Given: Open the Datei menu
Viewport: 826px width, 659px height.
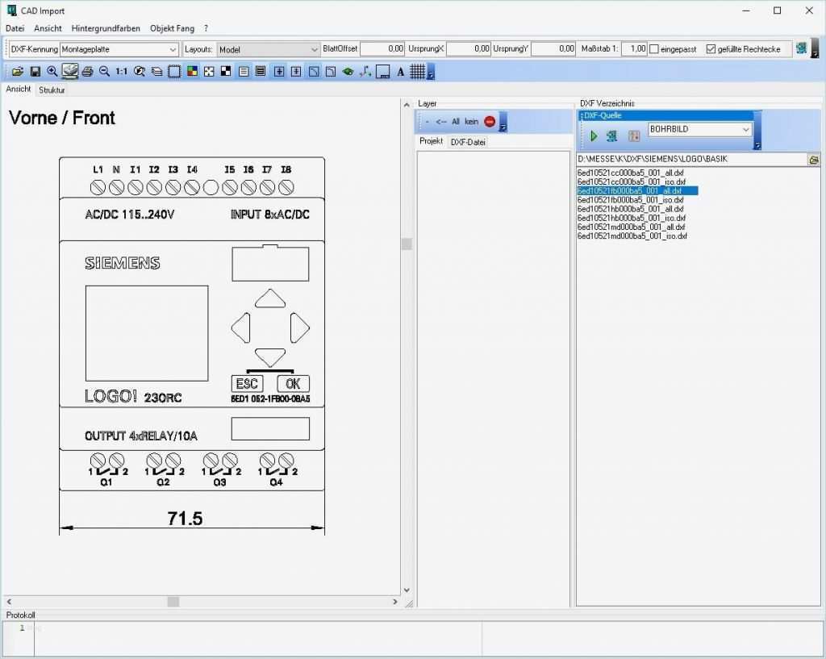Looking at the screenshot, I should pyautogui.click(x=15, y=28).
